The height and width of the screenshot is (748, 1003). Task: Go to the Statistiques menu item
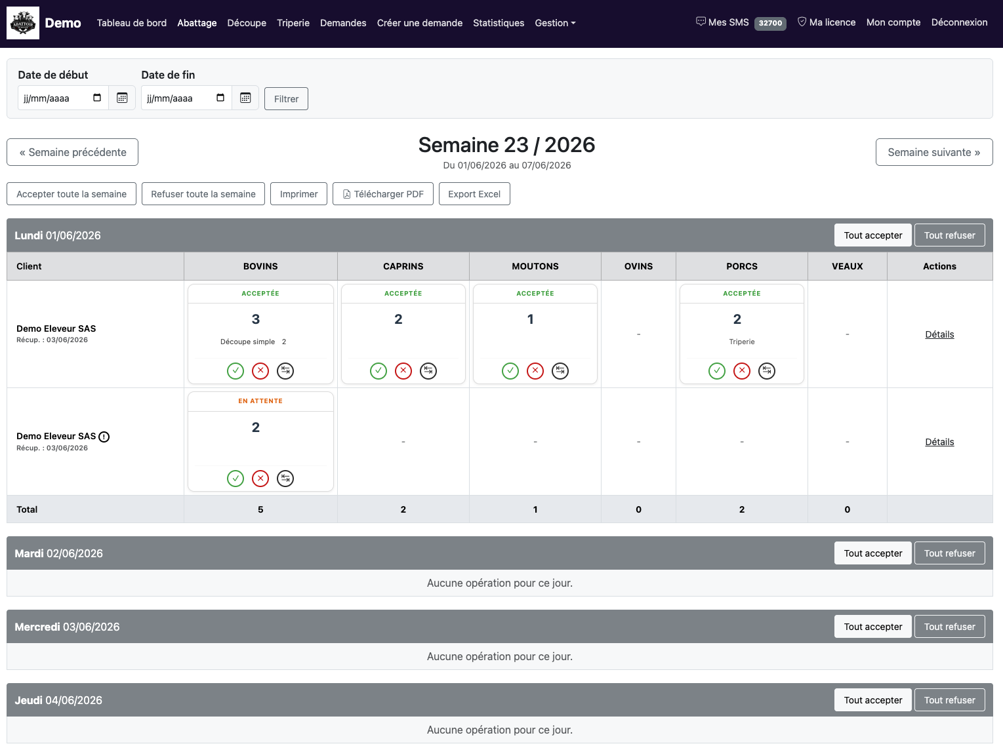pos(499,23)
